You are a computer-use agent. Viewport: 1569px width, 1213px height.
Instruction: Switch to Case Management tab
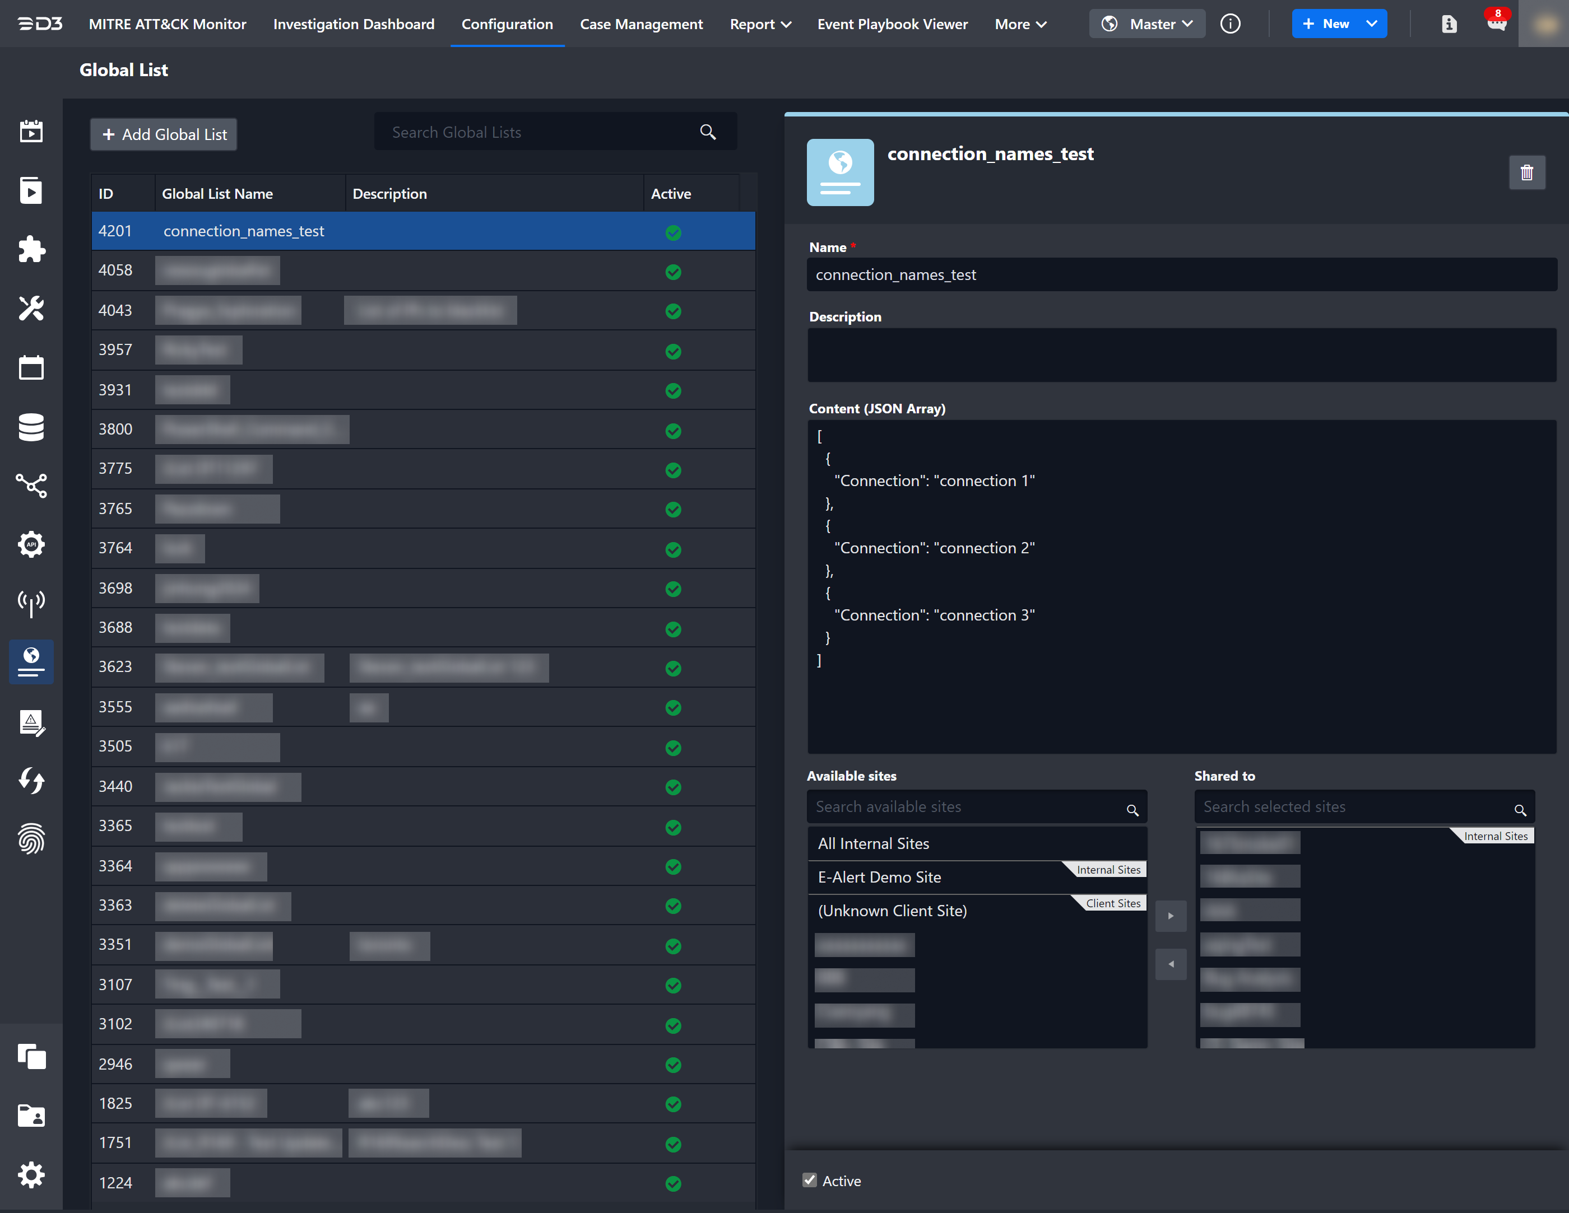(x=641, y=24)
